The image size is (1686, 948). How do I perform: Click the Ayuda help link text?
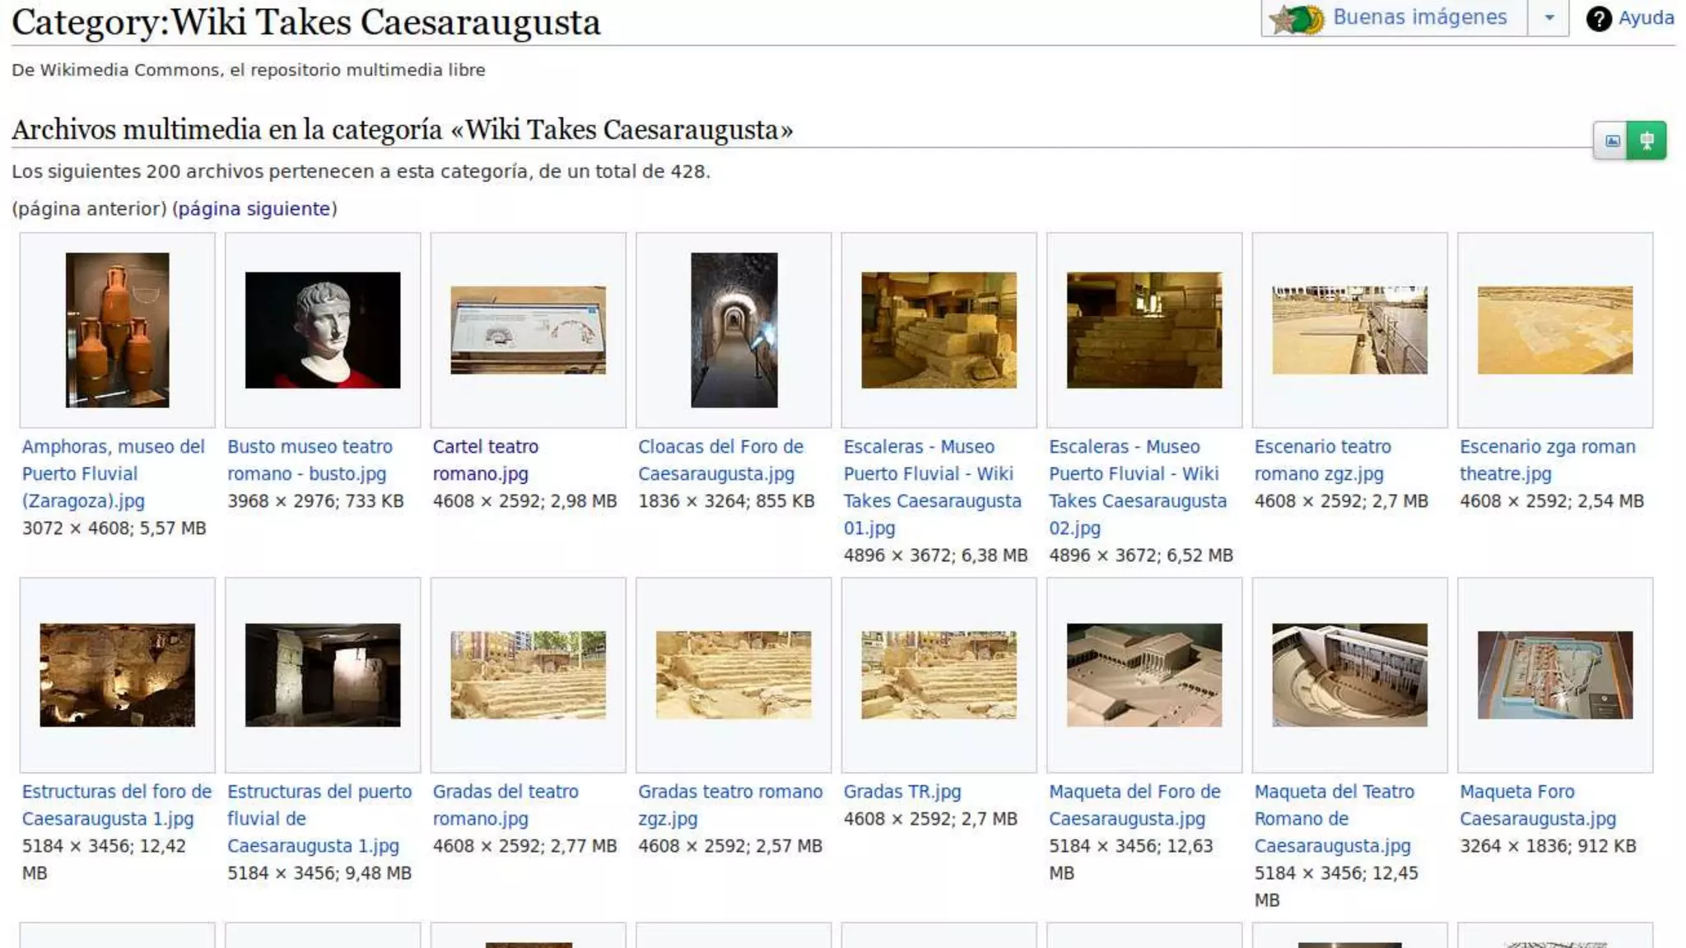point(1646,18)
